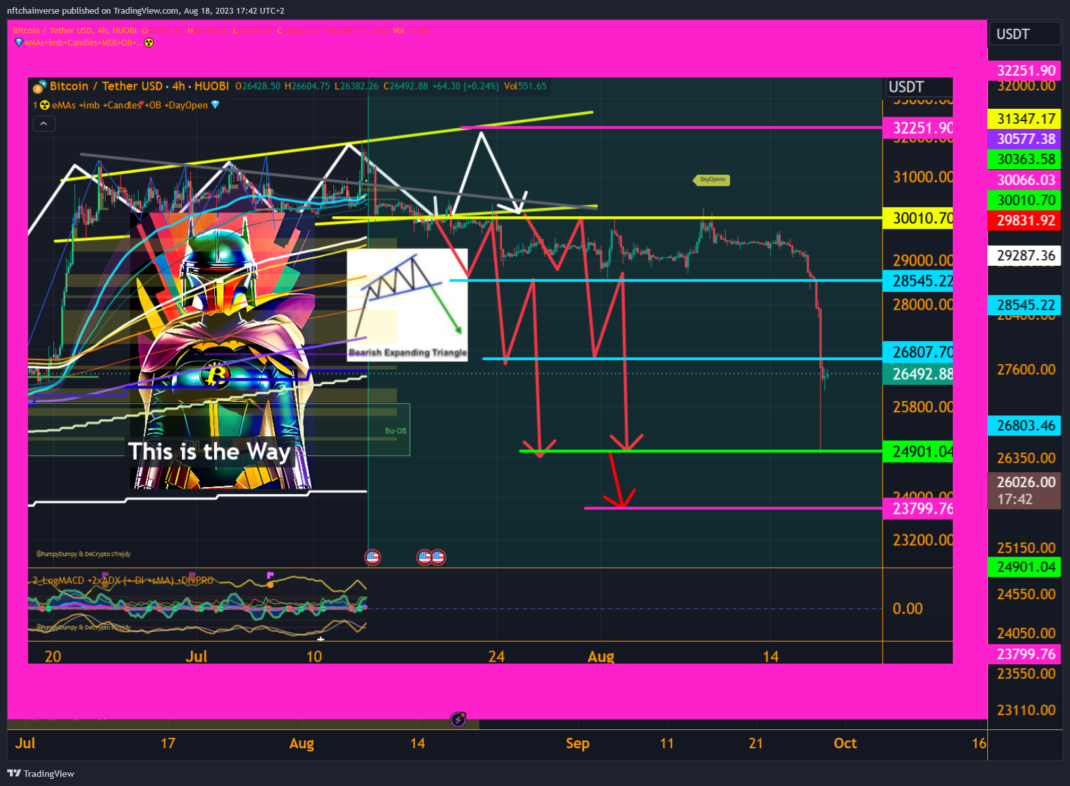Viewport: 1070px width, 786px height.
Task: Select the 2_LogMACD +2xADX indicator legend
Action: (122, 580)
